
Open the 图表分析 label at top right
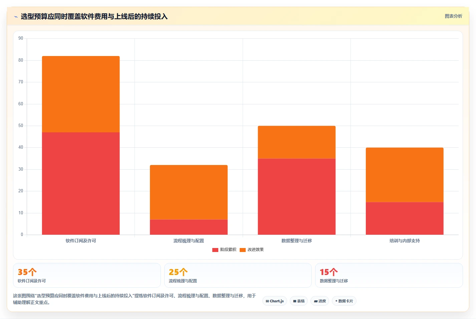(453, 16)
